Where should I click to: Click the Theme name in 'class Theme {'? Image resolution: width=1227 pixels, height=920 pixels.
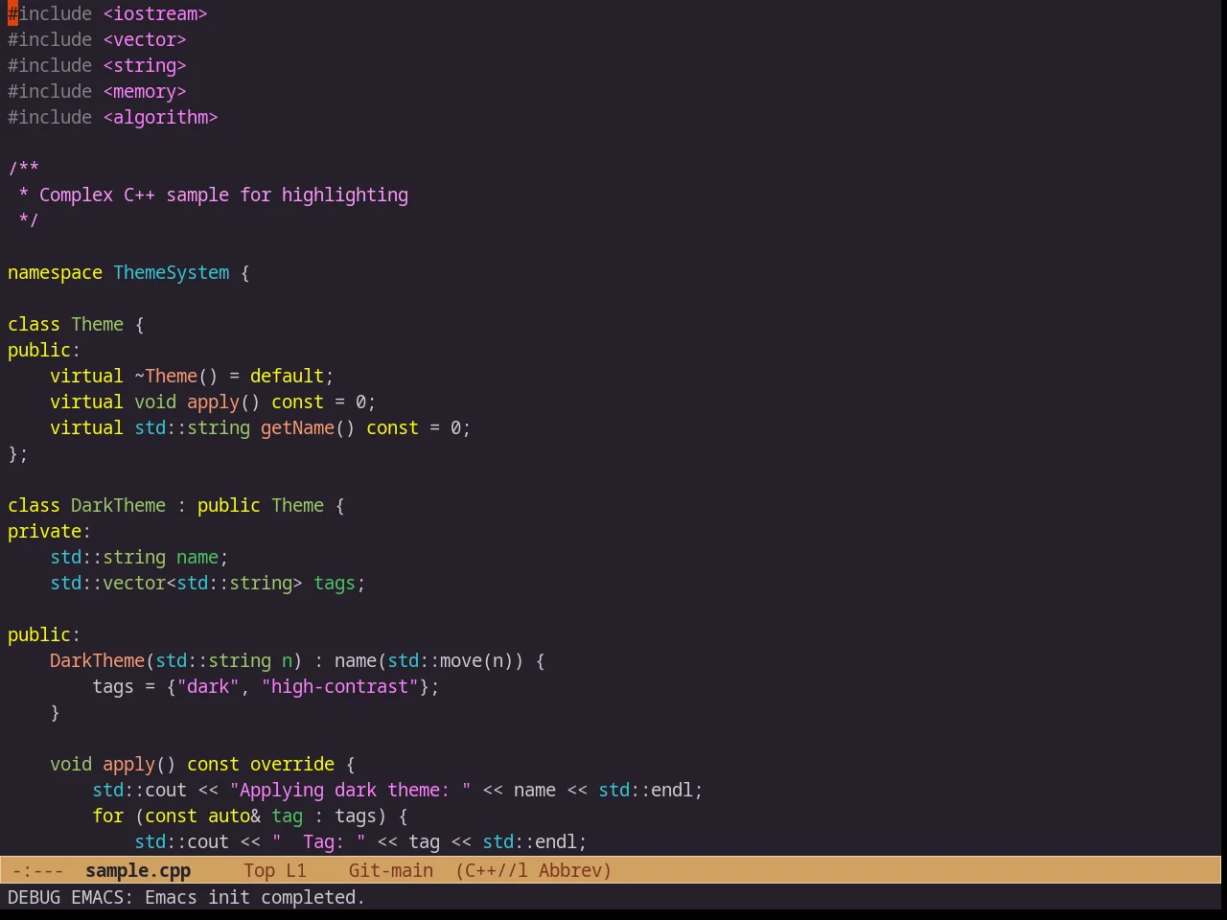[x=97, y=324]
